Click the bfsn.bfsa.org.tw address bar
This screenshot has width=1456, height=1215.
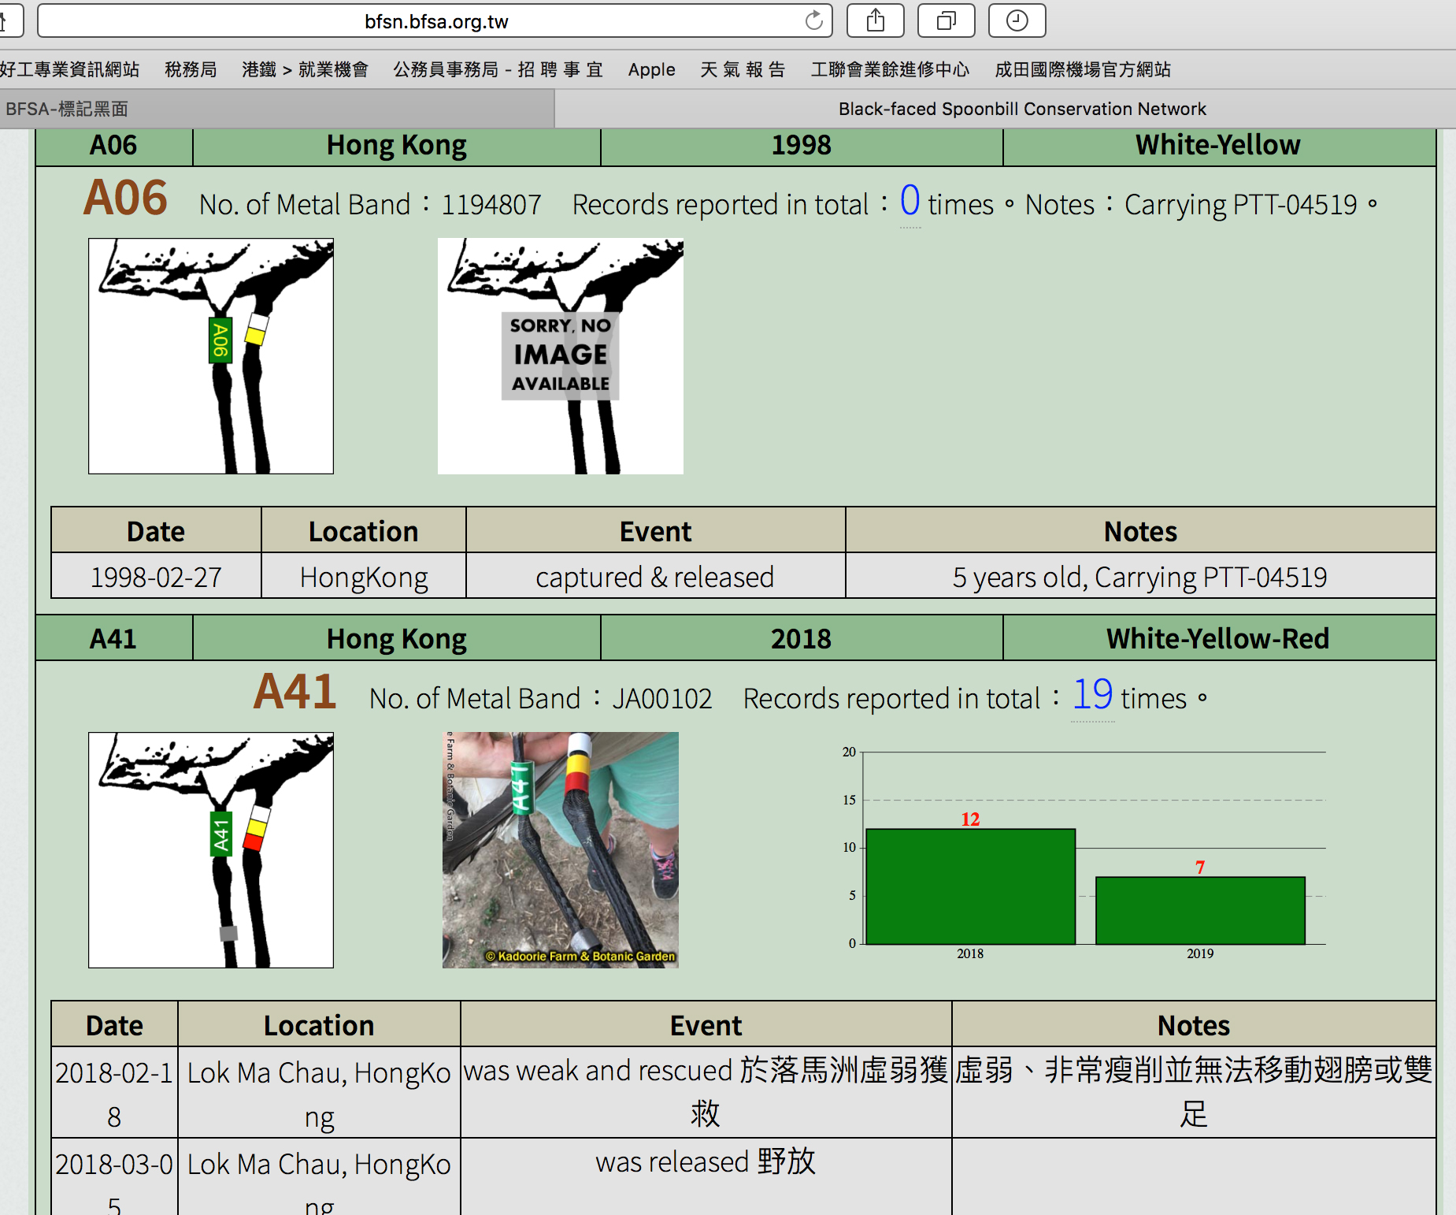(x=435, y=21)
